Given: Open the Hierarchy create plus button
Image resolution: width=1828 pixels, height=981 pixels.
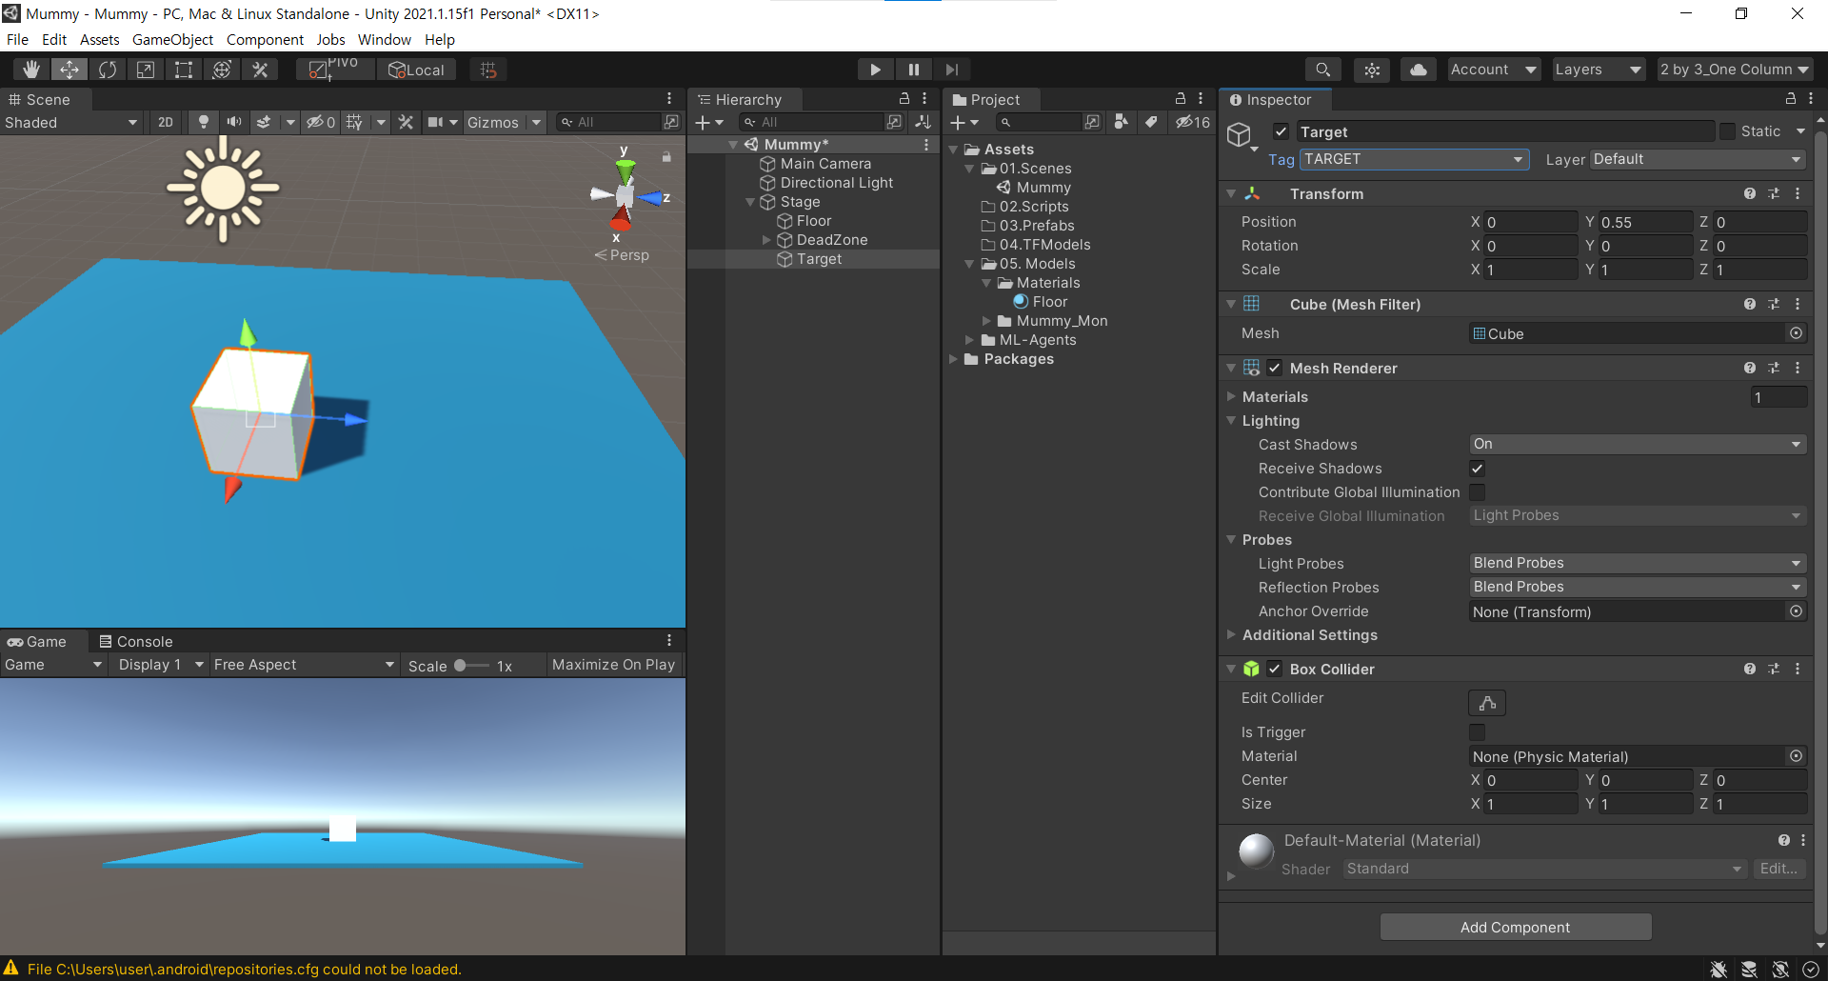Looking at the screenshot, I should click(708, 122).
